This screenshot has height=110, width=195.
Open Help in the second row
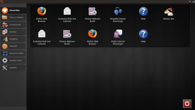point(143,36)
